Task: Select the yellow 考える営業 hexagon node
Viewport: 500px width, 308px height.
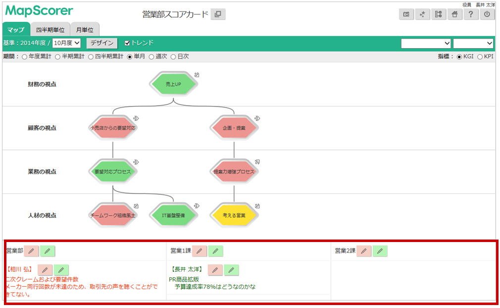Action: [x=234, y=215]
